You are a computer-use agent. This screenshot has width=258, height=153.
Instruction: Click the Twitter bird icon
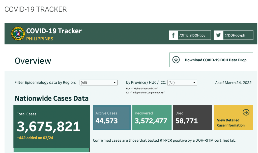click(218, 35)
